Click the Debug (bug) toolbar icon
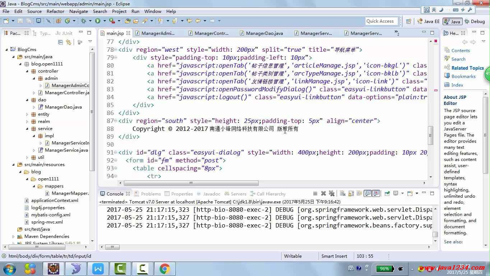Image resolution: width=490 pixels, height=276 pixels. (83, 21)
